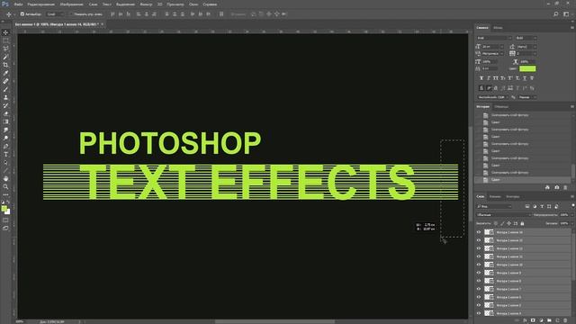This screenshot has width=576, height=324.
Task: Switch to the Каналы tab
Action: pos(495,196)
